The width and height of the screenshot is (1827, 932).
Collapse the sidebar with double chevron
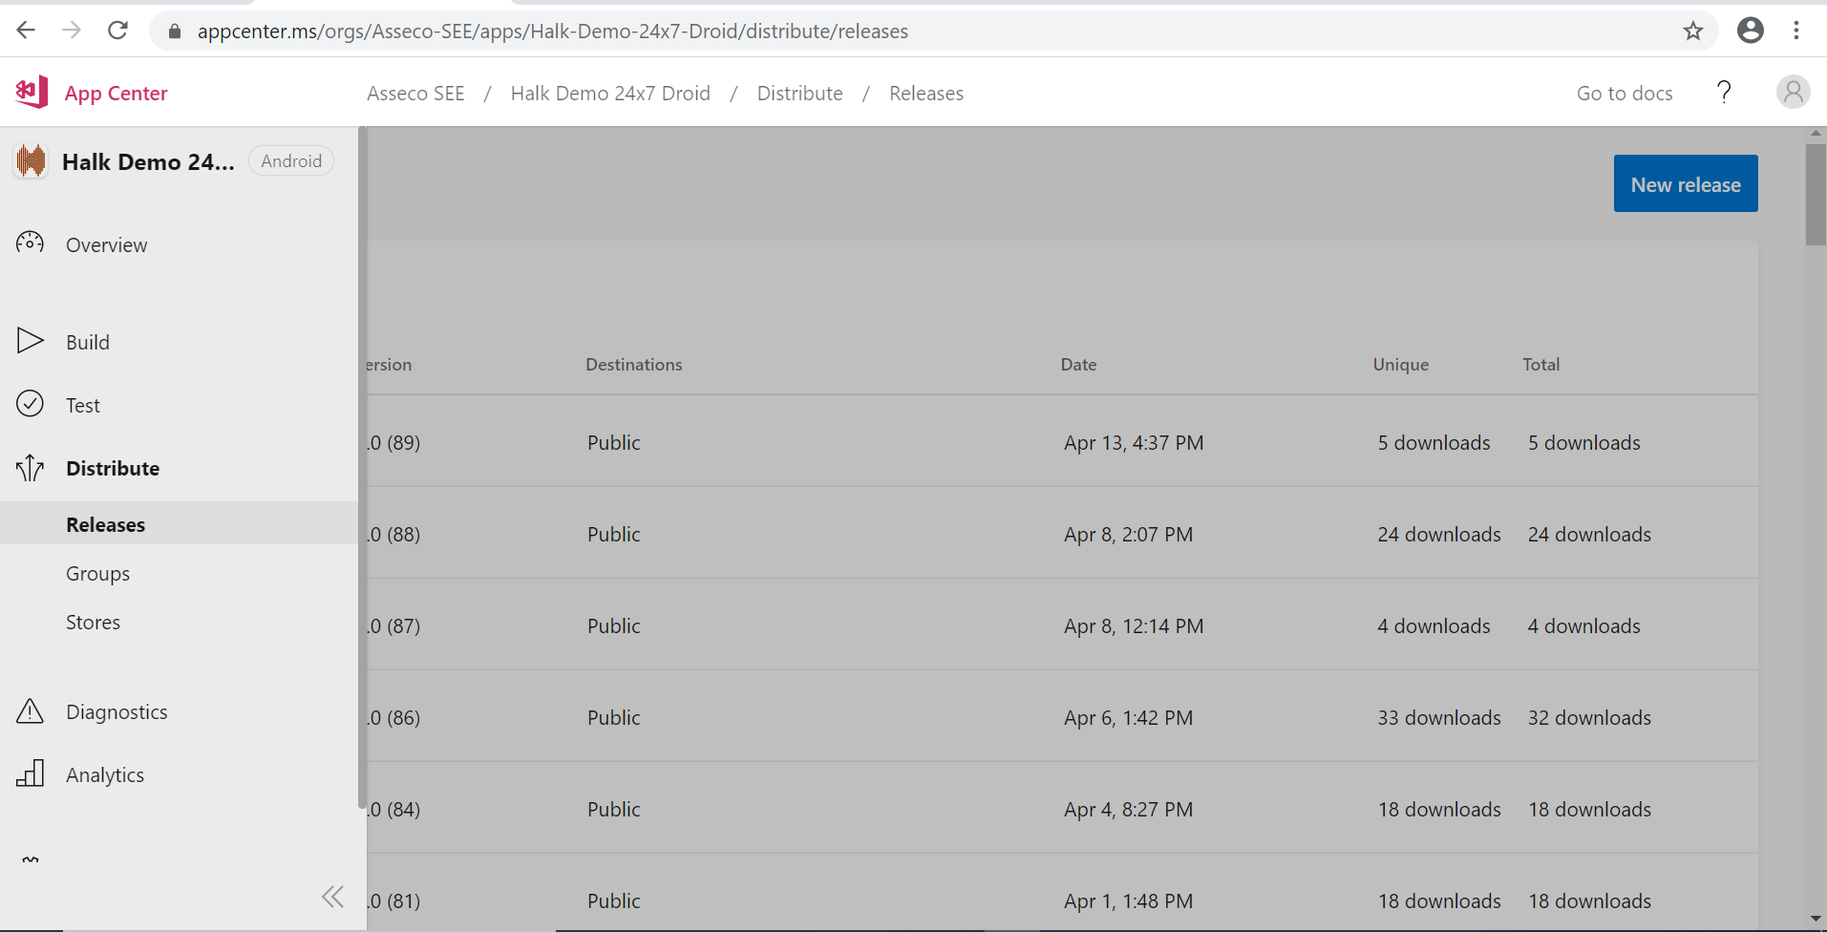click(332, 897)
